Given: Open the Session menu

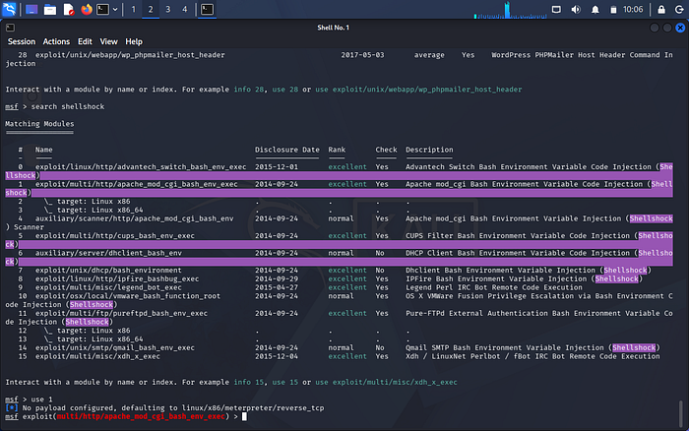Looking at the screenshot, I should pyautogui.click(x=21, y=41).
